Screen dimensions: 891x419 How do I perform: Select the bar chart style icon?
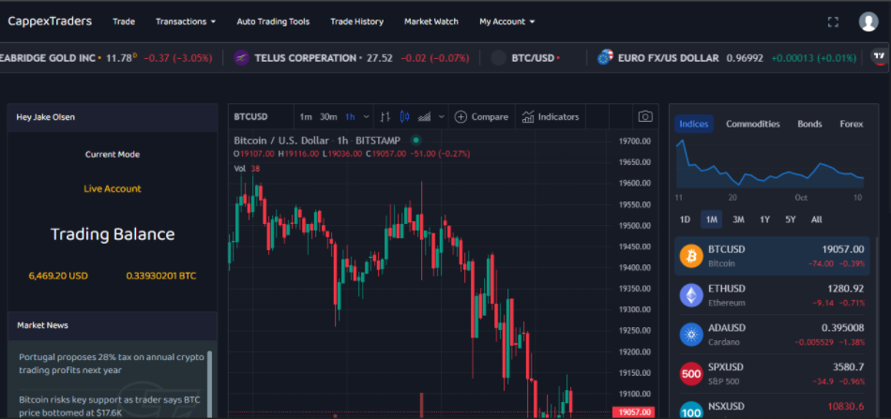coord(385,117)
